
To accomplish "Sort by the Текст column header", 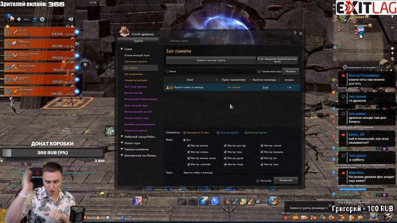I will coord(190,80).
